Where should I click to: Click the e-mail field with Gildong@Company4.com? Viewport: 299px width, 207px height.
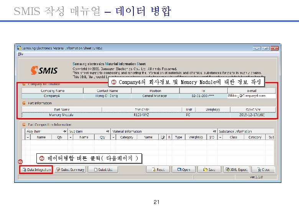(x=251, y=96)
